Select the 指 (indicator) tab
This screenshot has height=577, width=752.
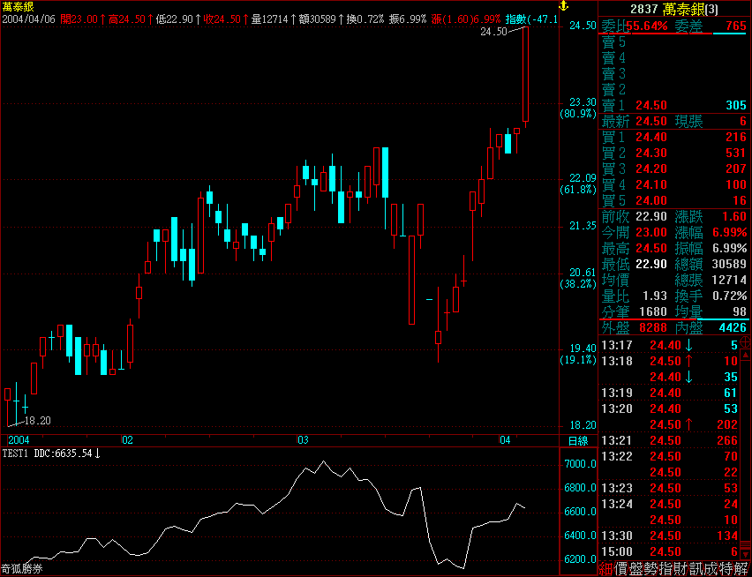[x=666, y=569]
